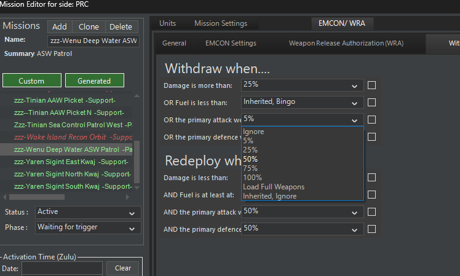Pick '75%' in the dropdown list
Screen dimensions: 460x276
[x=250, y=168]
